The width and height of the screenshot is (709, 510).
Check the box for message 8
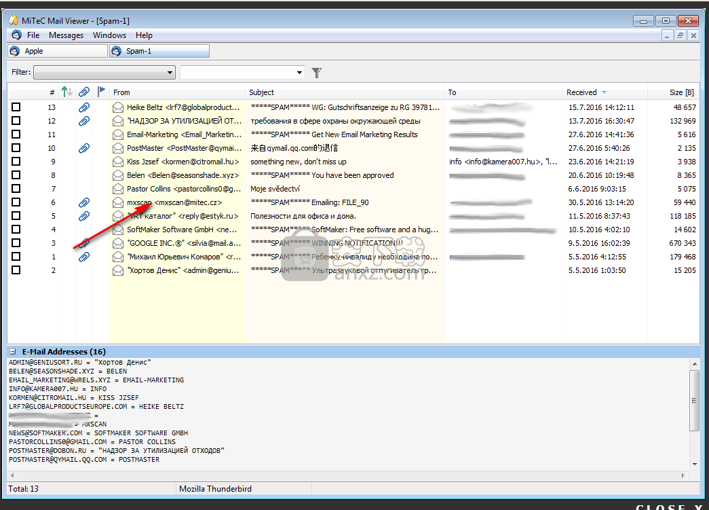16,175
